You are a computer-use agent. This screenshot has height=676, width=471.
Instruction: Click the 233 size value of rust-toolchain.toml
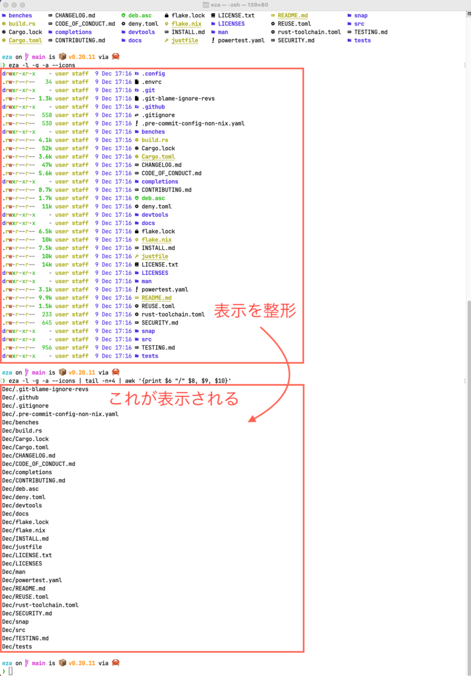(x=47, y=314)
